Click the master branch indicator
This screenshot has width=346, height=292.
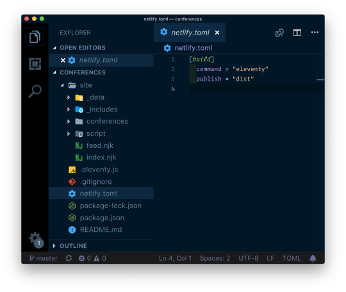[44, 258]
